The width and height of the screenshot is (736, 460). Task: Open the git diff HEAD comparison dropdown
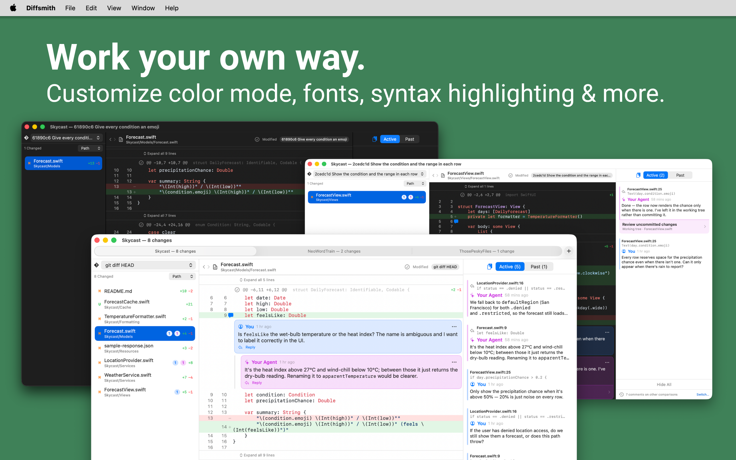pyautogui.click(x=148, y=265)
